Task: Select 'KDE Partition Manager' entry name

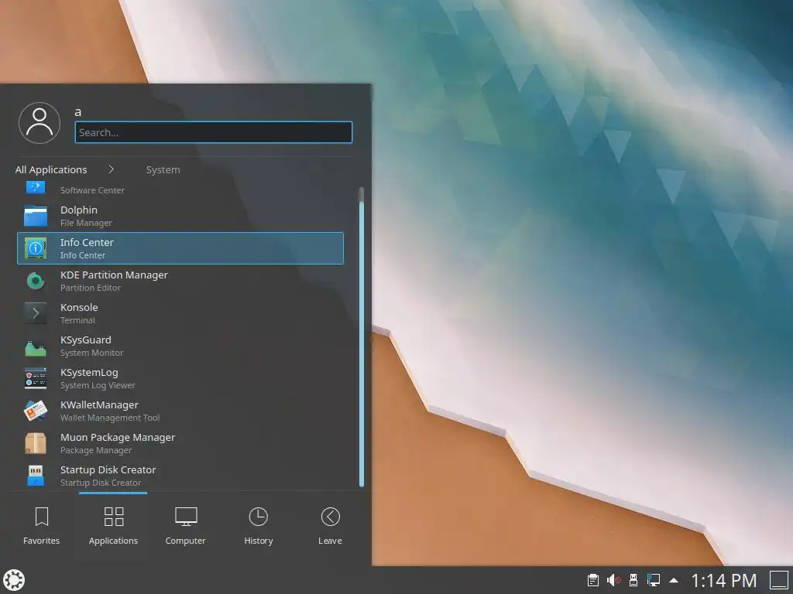Action: click(x=114, y=275)
